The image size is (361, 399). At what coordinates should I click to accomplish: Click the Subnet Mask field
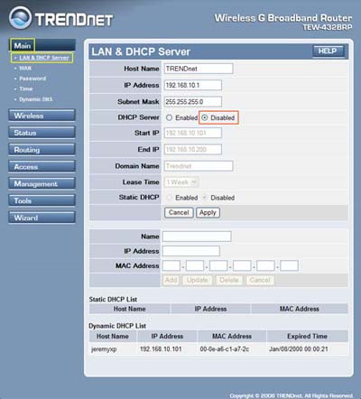193,102
